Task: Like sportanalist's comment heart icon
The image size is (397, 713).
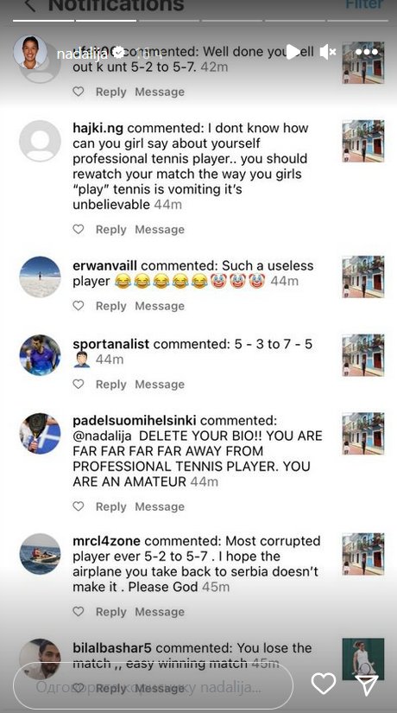Action: pyautogui.click(x=79, y=385)
